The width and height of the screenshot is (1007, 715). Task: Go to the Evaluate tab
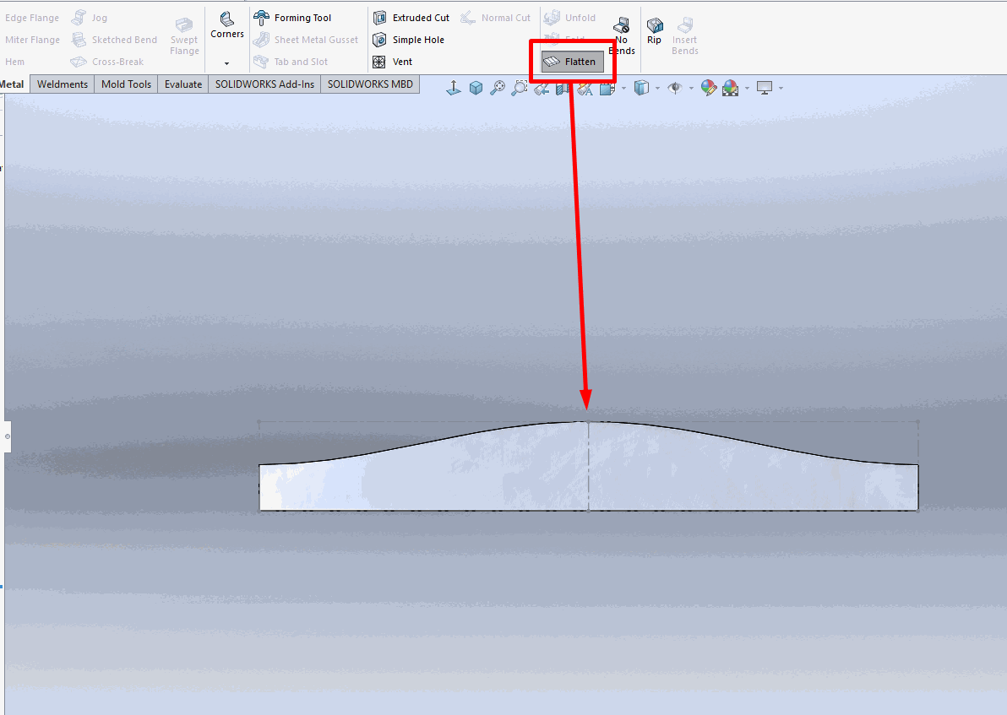coord(183,84)
